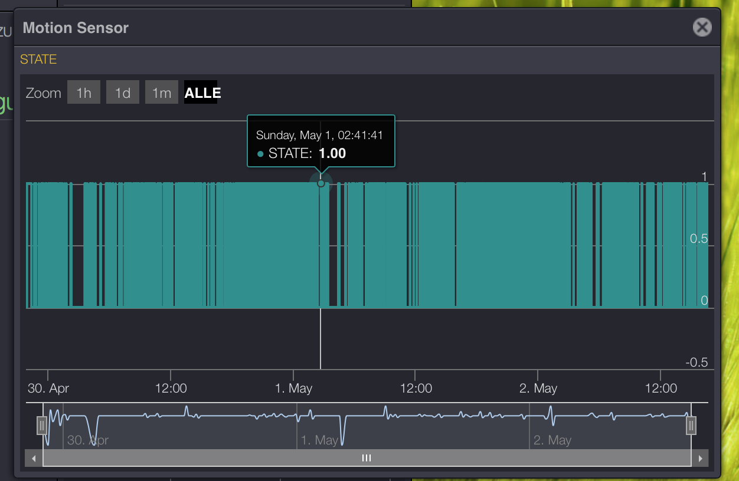739x481 pixels.
Task: Click the Motion Sensor title text
Action: pyautogui.click(x=76, y=28)
